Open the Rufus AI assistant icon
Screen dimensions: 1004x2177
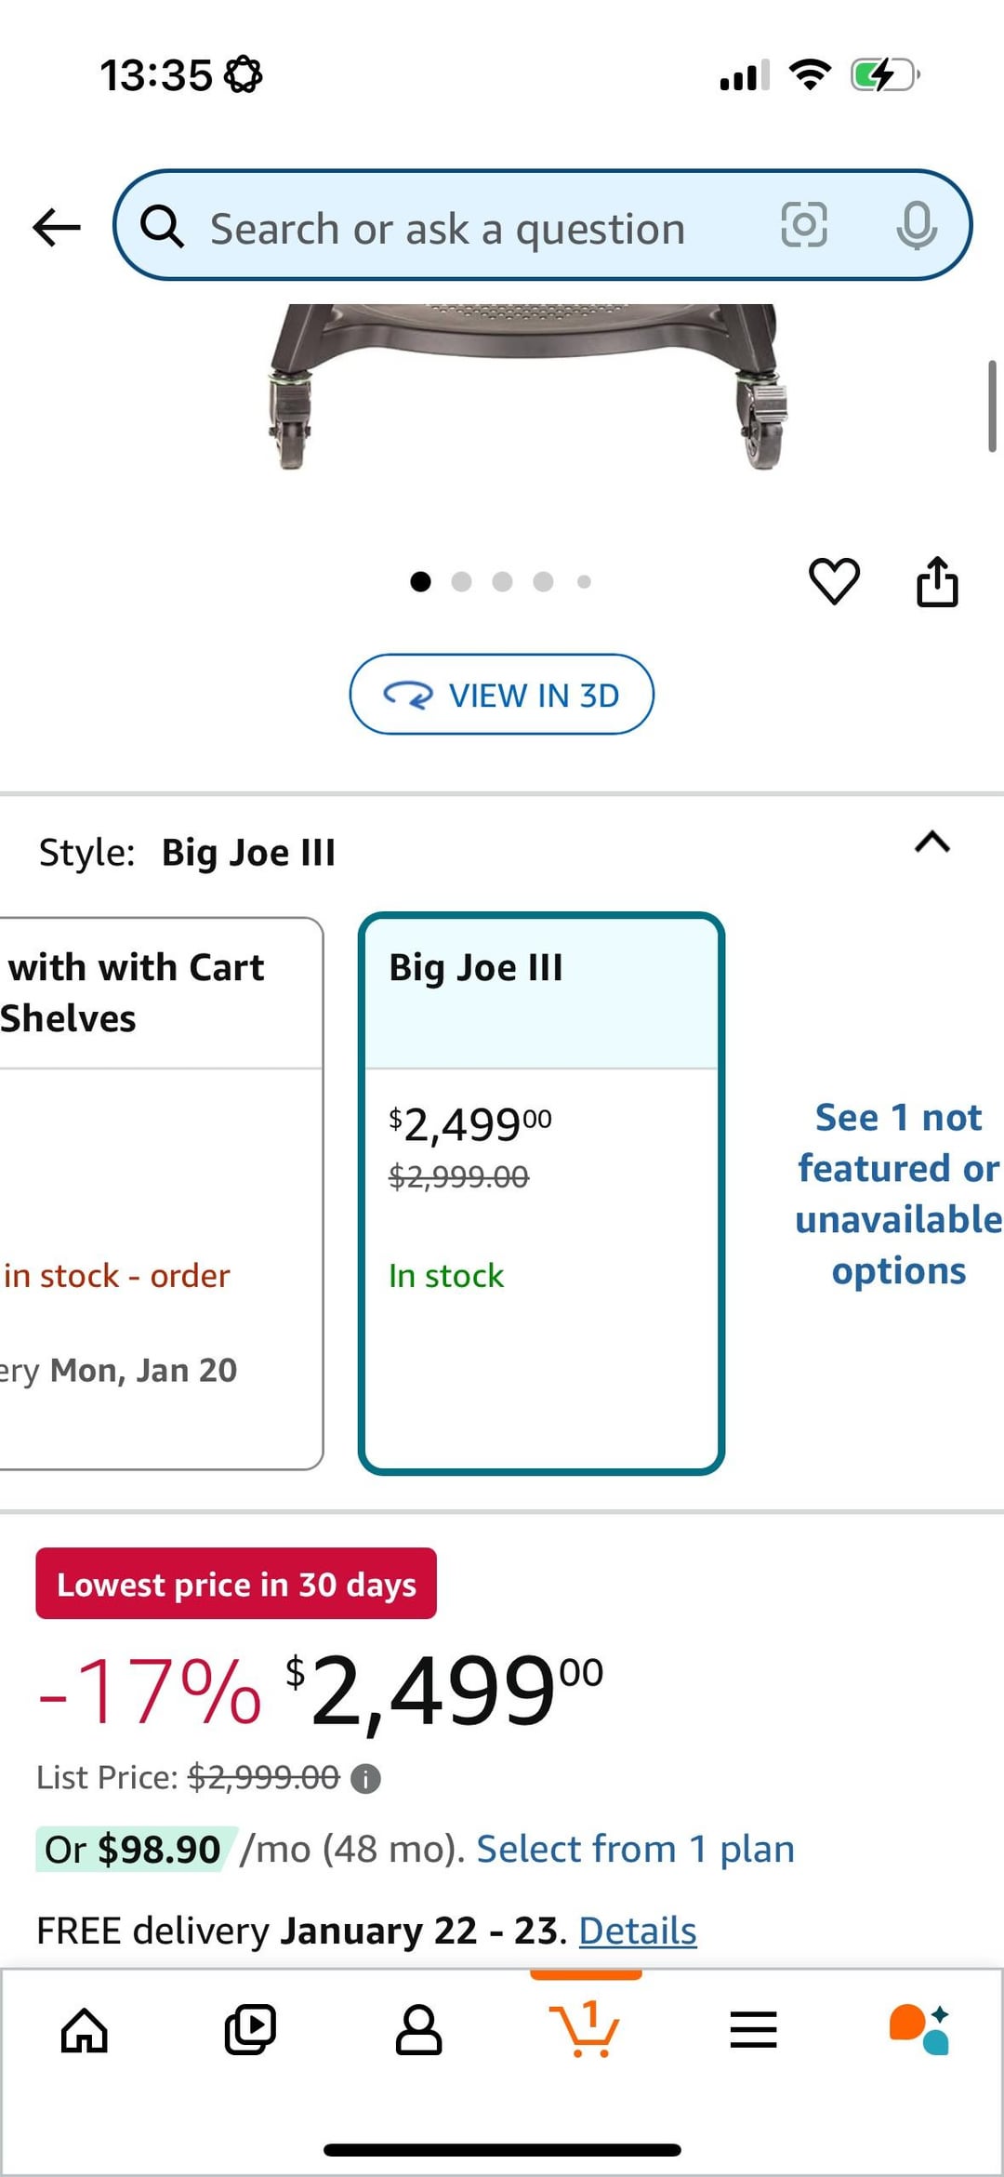click(919, 2029)
